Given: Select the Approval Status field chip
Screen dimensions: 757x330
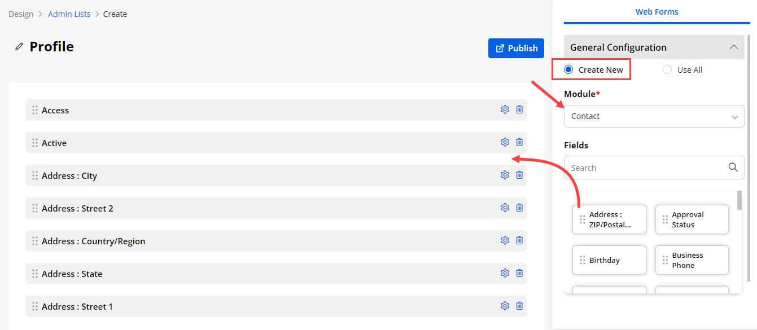Looking at the screenshot, I should 692,219.
